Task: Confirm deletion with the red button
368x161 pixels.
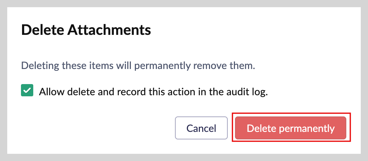Action: pos(291,128)
